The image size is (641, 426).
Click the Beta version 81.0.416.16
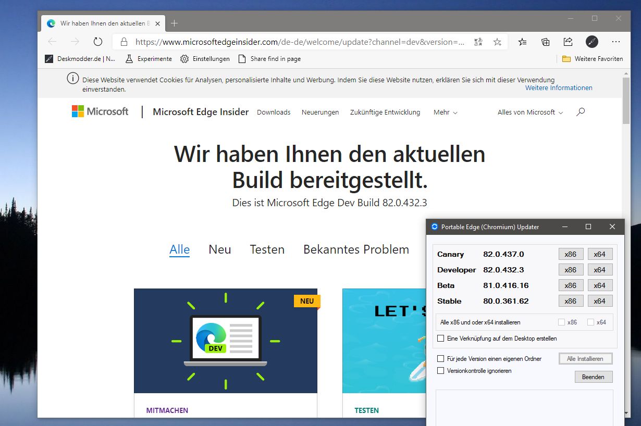coord(506,285)
